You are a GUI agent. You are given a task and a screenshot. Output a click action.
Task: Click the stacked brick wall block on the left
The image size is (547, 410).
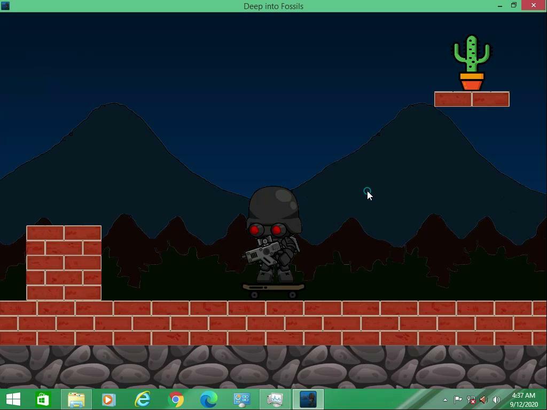coord(64,263)
